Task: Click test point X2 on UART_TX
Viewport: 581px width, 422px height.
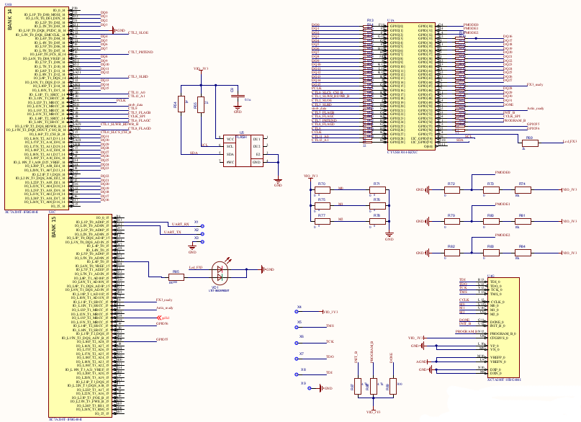Action: (x=202, y=234)
